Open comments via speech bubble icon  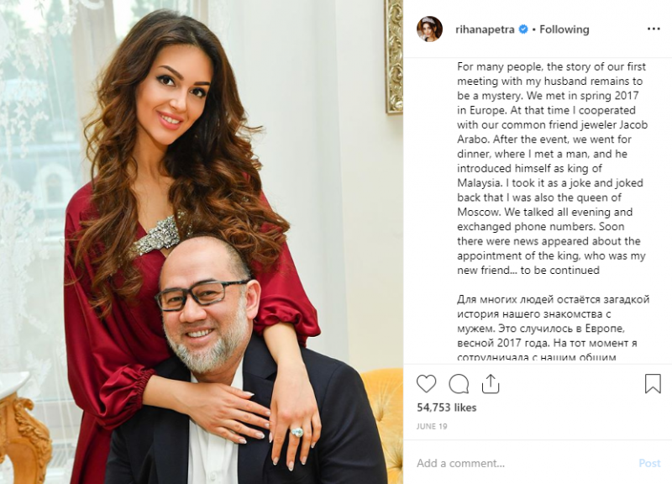click(459, 384)
